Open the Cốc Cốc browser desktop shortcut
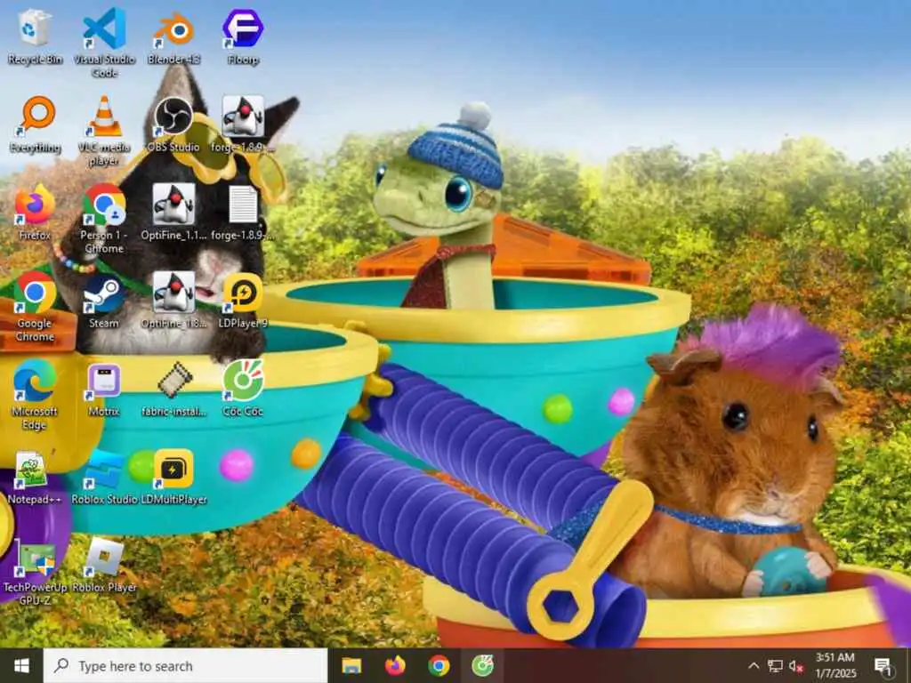 [x=243, y=389]
